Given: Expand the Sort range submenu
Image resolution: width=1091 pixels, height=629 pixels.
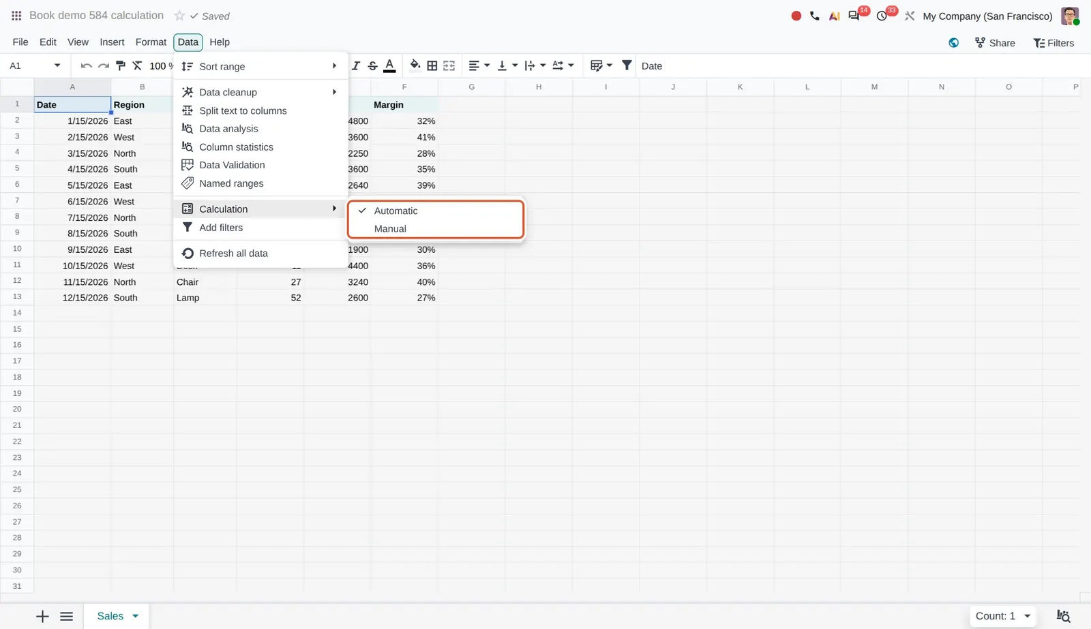Looking at the screenshot, I should coord(260,66).
